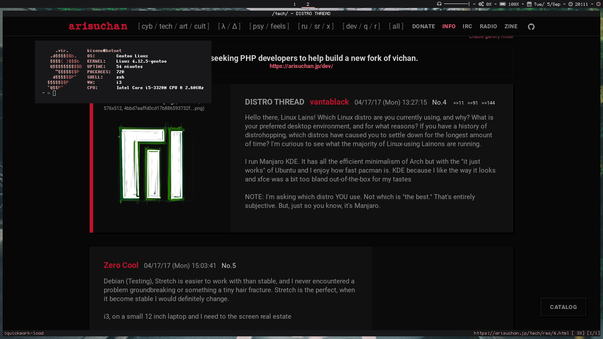Open the tech board link
This screenshot has width=603, height=339.
click(166, 26)
